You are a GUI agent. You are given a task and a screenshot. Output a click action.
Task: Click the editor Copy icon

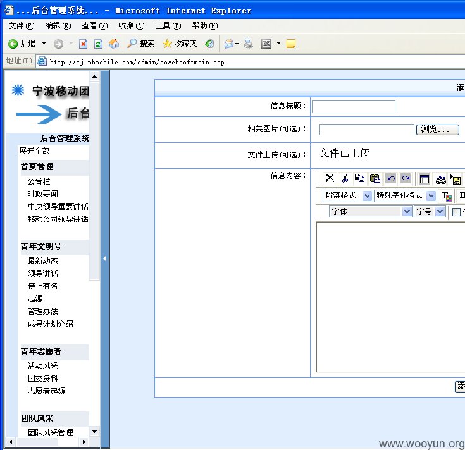click(360, 178)
